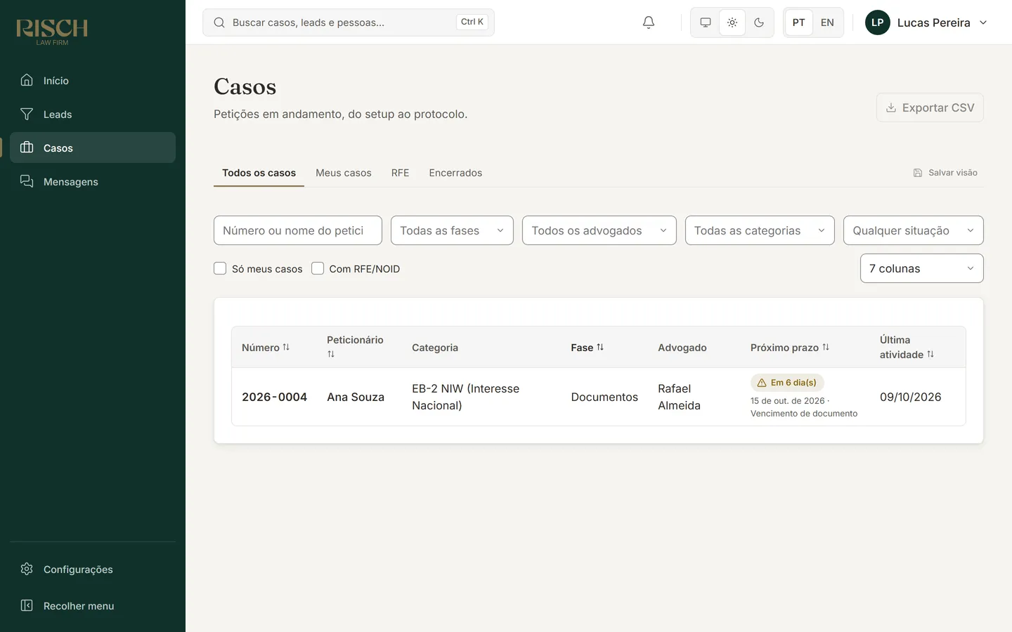Open case 2026-0004
Image resolution: width=1012 pixels, height=632 pixels.
[274, 397]
